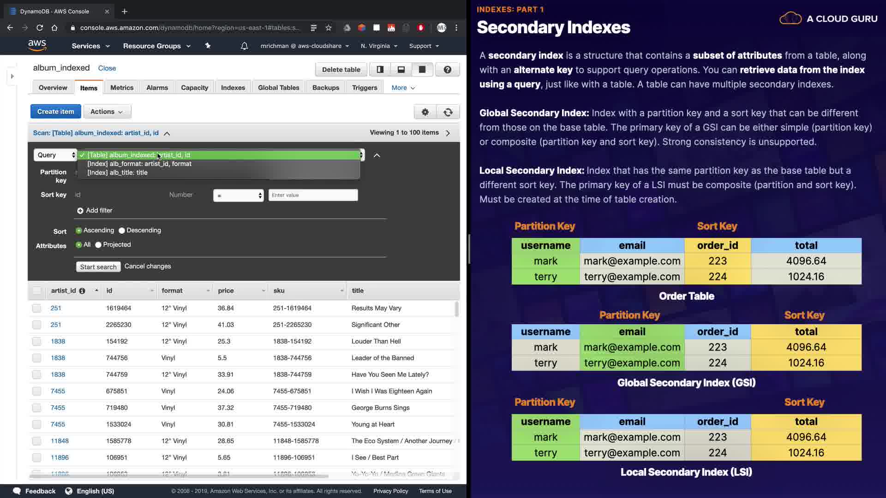
Task: Bookmark page with star icon
Action: pos(329,28)
